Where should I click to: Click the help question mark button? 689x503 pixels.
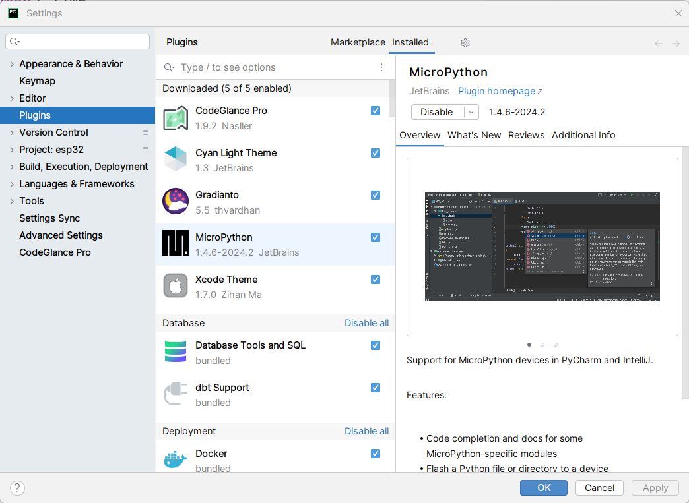click(x=17, y=488)
